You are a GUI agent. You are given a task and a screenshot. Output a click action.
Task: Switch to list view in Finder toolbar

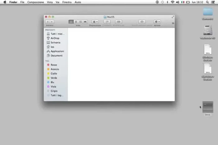76,22
